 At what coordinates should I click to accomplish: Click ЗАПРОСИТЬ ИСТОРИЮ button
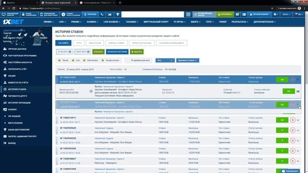[x=117, y=52]
